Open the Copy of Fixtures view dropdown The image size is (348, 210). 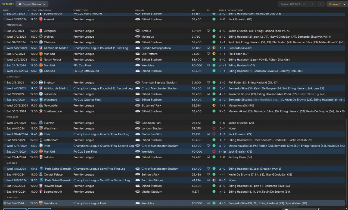(x=32, y=4)
